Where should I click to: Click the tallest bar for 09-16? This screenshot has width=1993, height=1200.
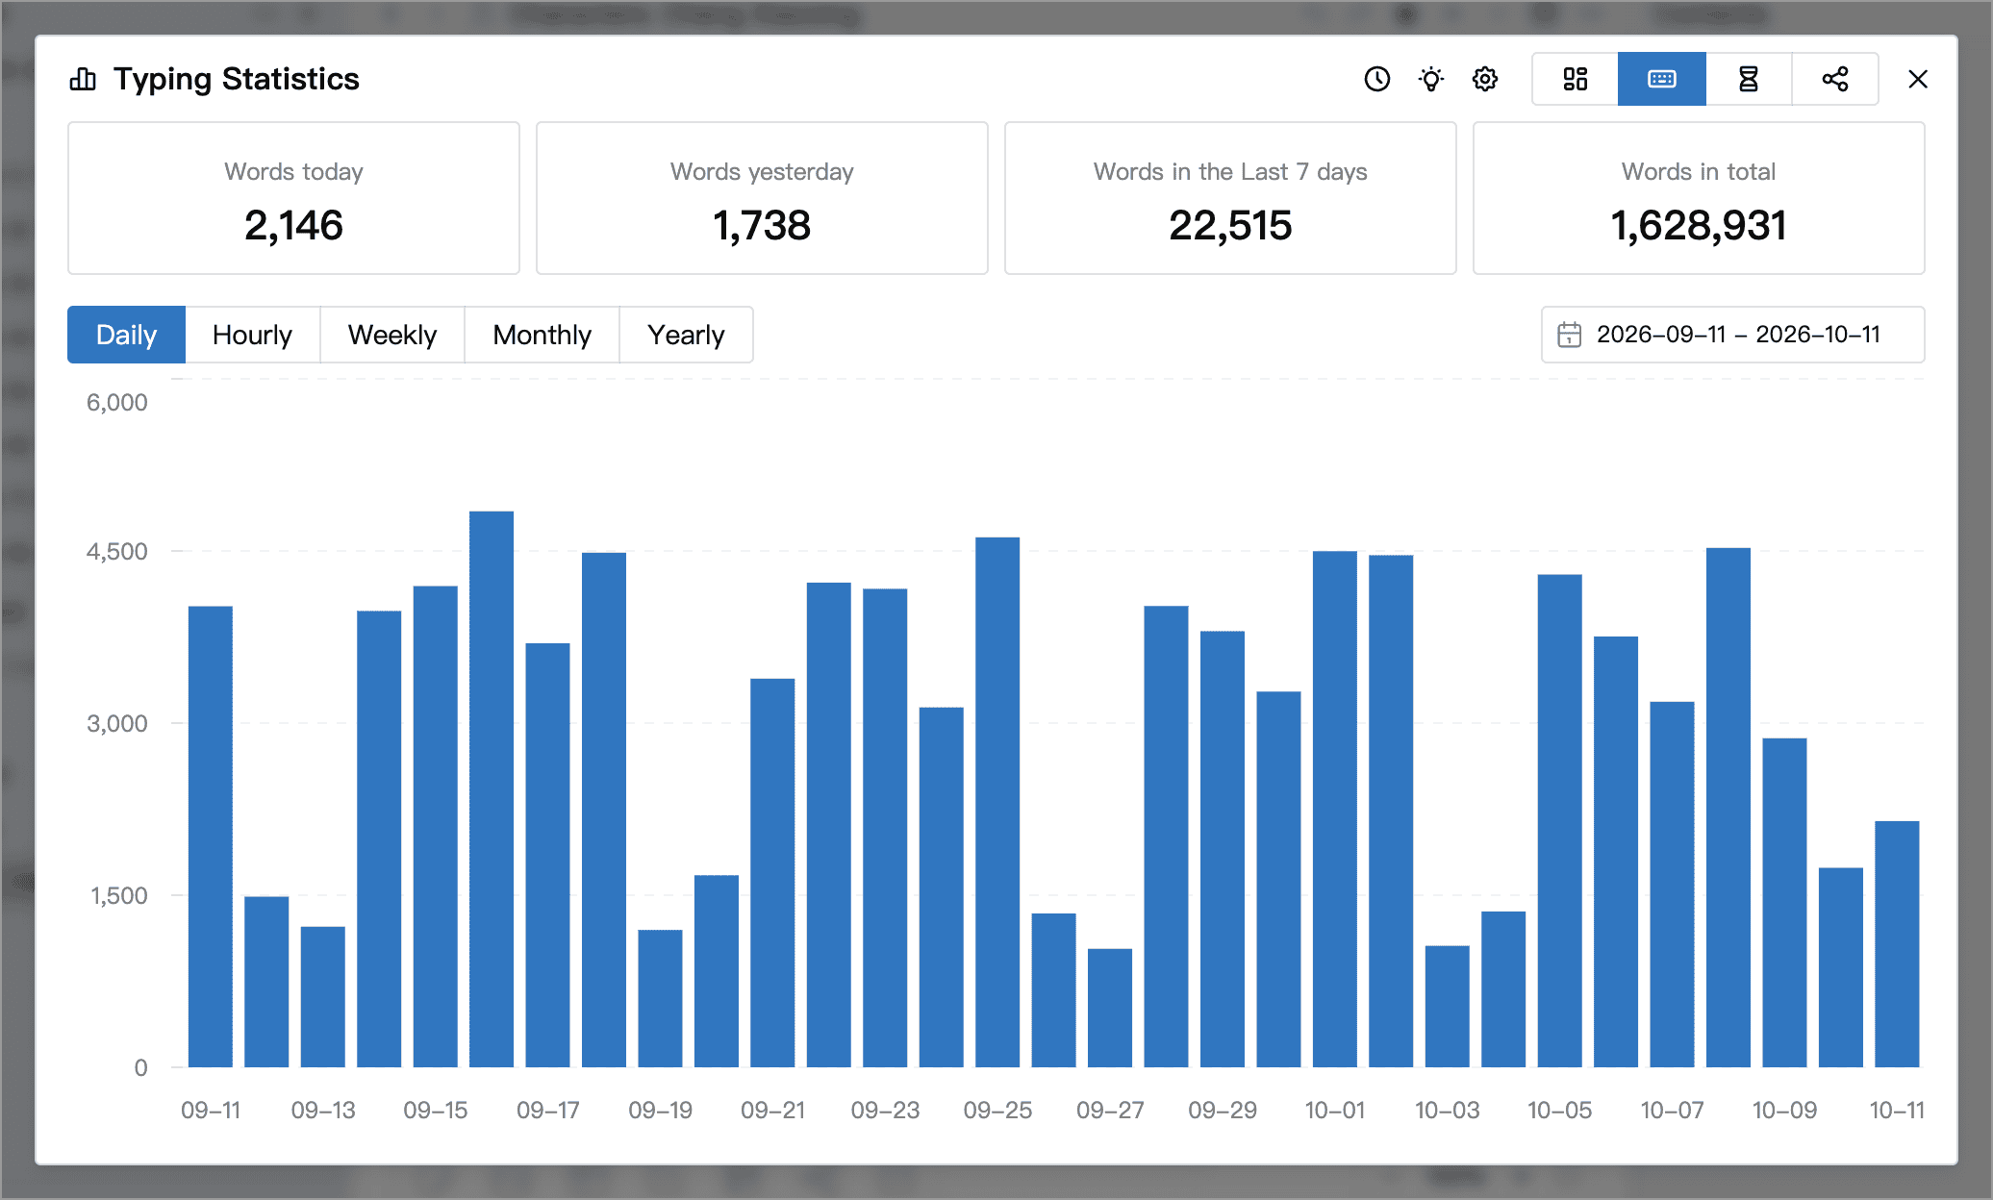(x=492, y=788)
